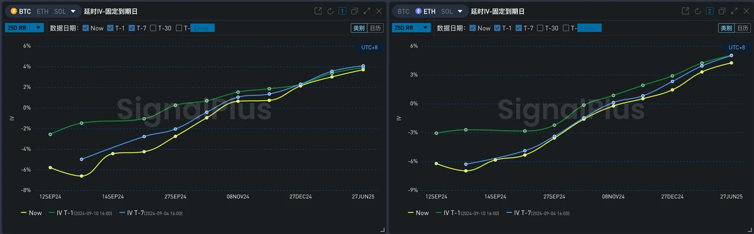Select ETH coin in right panel
Screen dimensions: 754x234
coord(426,11)
